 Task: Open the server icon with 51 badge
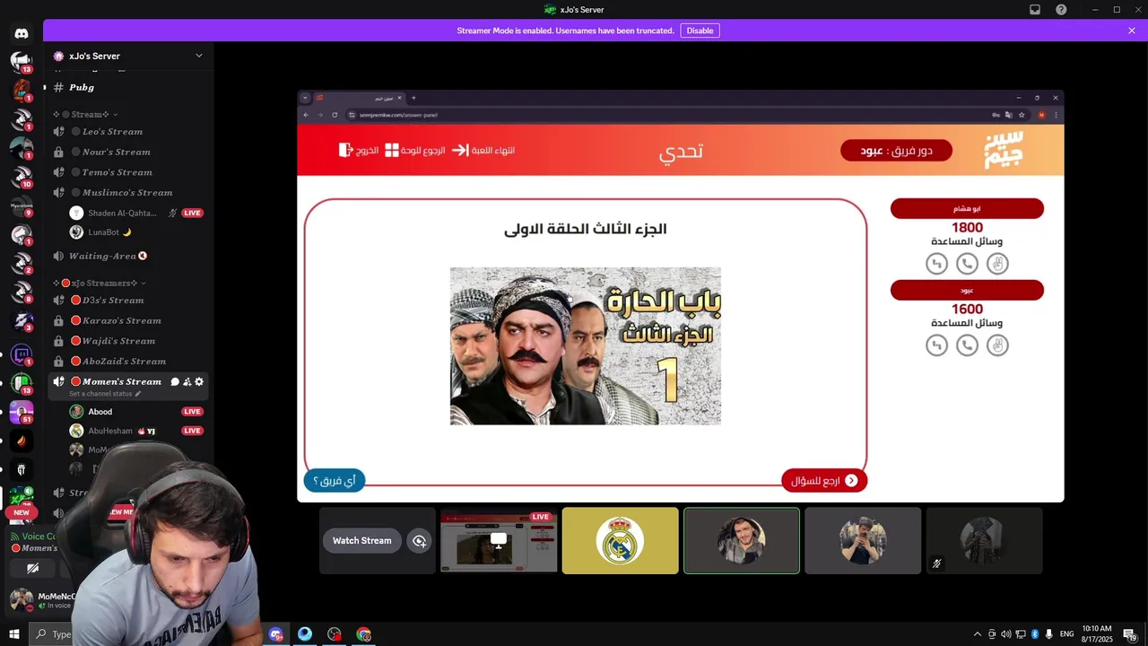coord(22,412)
